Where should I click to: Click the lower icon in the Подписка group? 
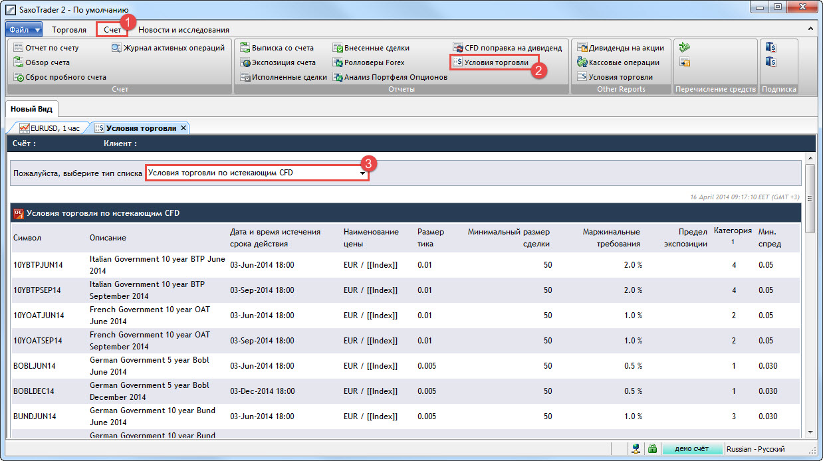pyautogui.click(x=771, y=62)
